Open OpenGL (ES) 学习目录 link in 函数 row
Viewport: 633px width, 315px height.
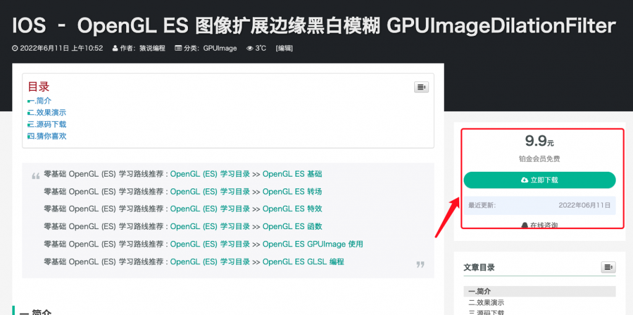tap(210, 226)
